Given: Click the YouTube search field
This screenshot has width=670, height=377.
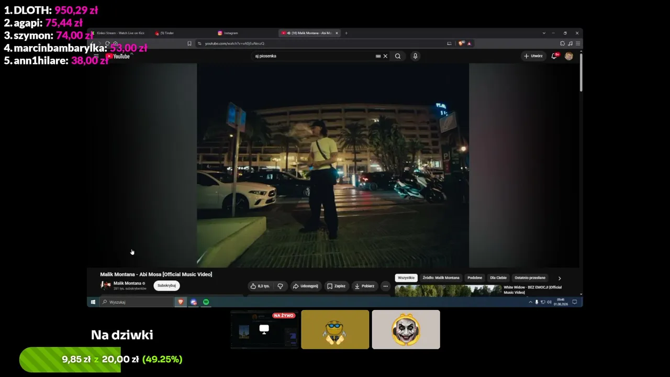Looking at the screenshot, I should pyautogui.click(x=314, y=56).
